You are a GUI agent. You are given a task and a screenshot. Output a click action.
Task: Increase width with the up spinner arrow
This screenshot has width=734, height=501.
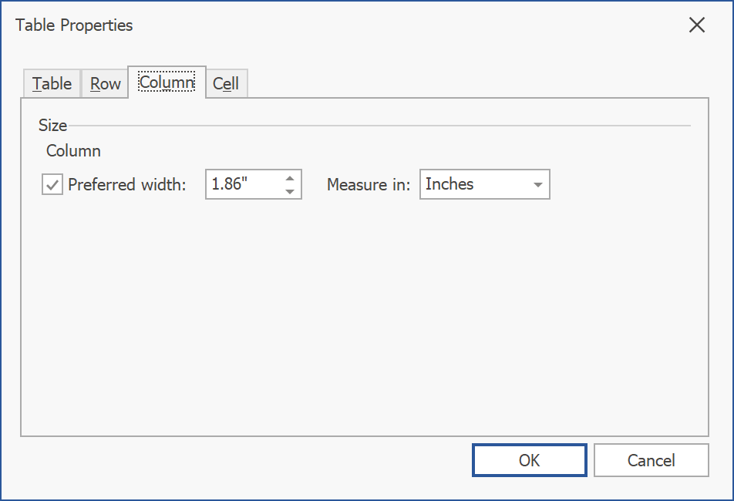[x=290, y=177]
